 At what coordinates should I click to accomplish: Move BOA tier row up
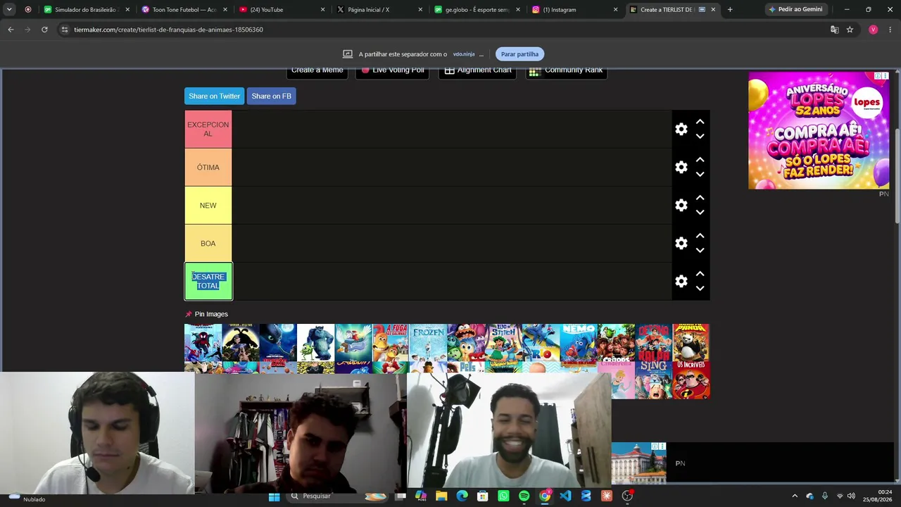(700, 236)
